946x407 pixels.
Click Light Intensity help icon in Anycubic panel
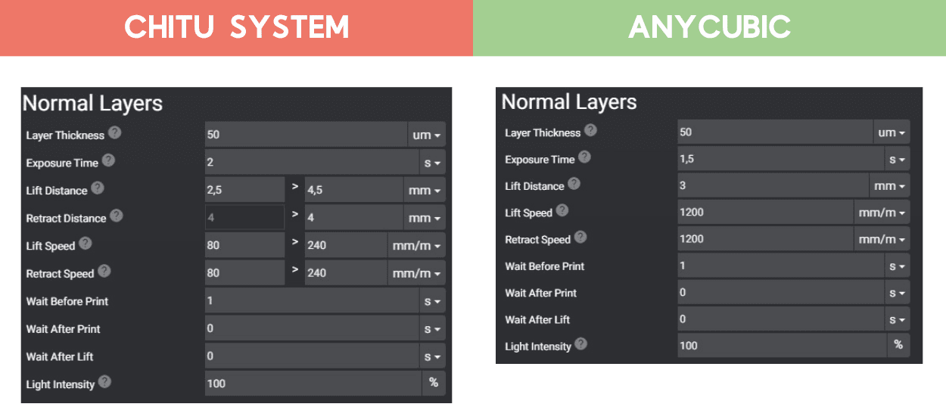tap(580, 344)
